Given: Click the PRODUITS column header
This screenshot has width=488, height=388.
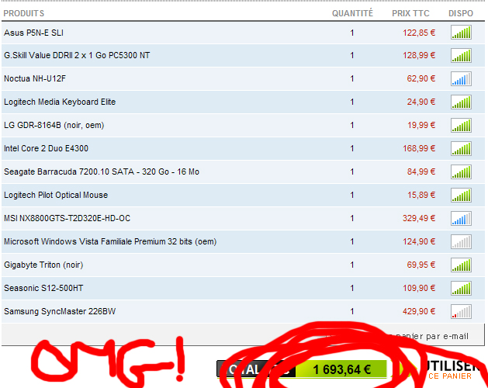Looking at the screenshot, I should 23,13.
